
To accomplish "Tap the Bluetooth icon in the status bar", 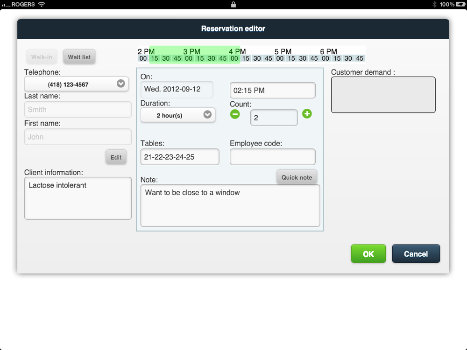I will coord(434,4).
